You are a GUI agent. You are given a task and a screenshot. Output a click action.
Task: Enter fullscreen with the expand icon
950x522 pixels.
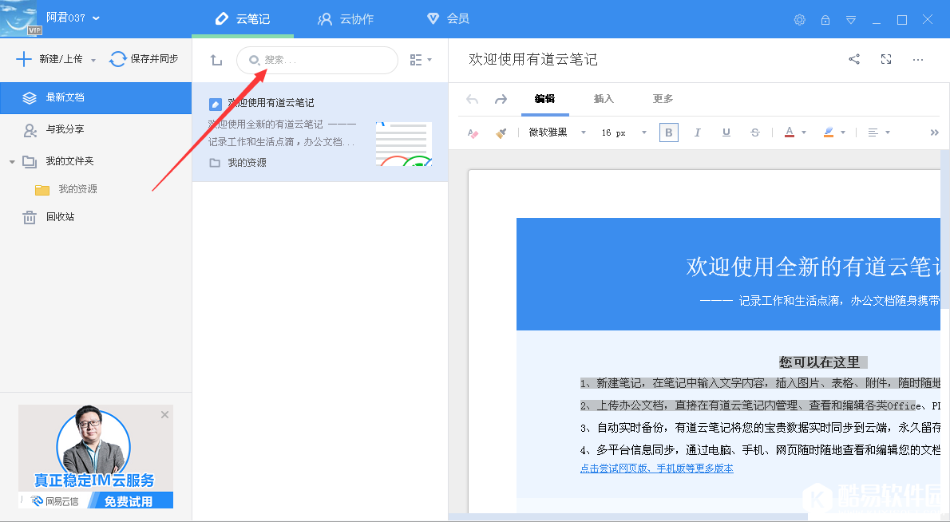tap(886, 58)
